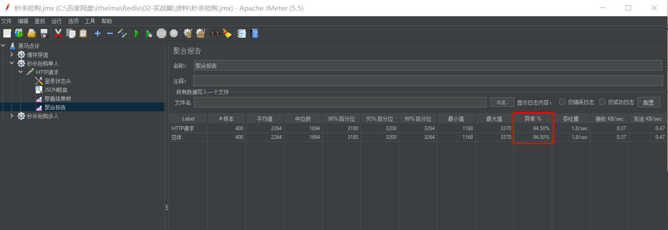Click the 最大值 column header

click(x=494, y=119)
